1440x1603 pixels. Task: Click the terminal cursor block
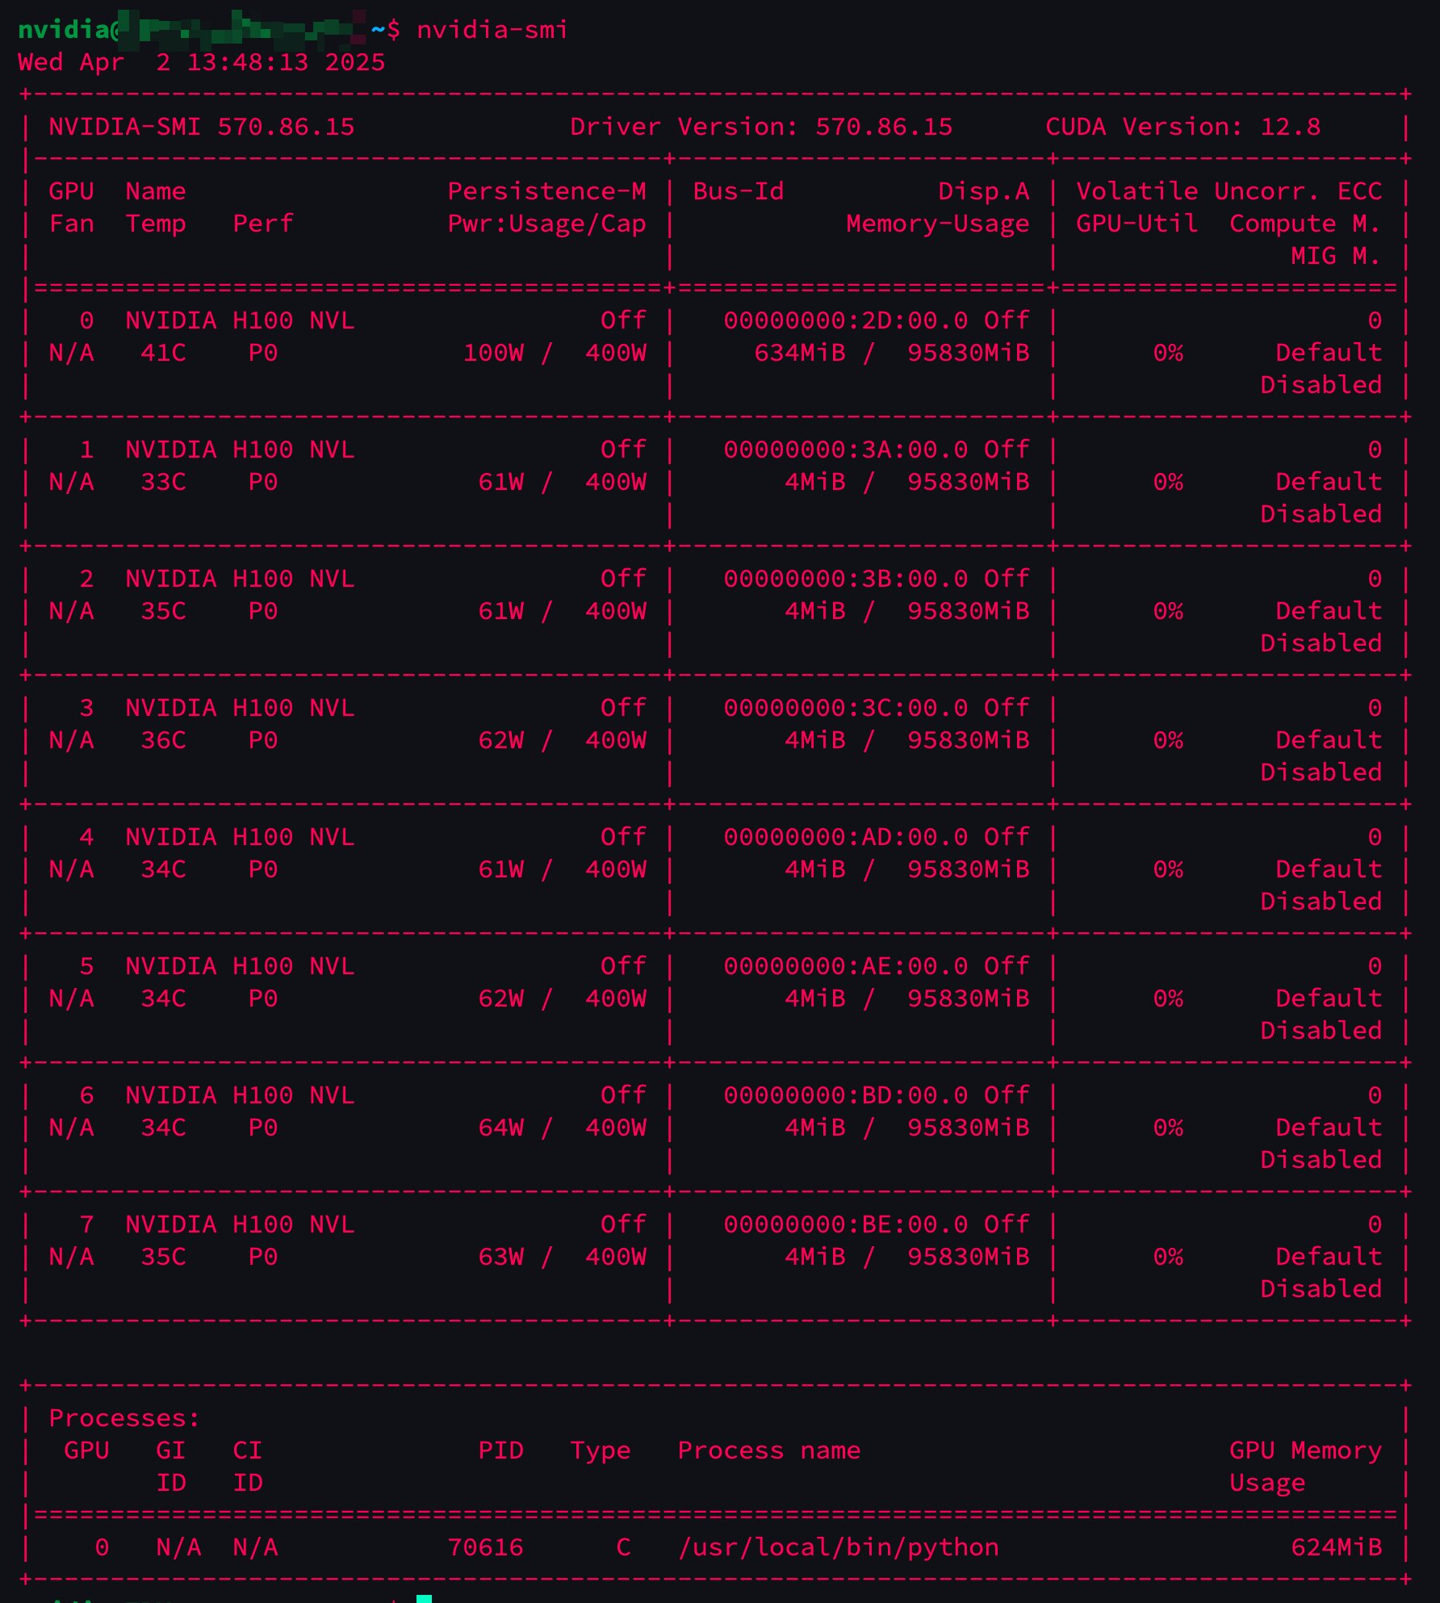point(424,1598)
